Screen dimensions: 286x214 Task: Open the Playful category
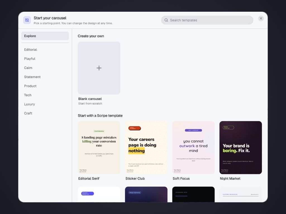coord(45,59)
